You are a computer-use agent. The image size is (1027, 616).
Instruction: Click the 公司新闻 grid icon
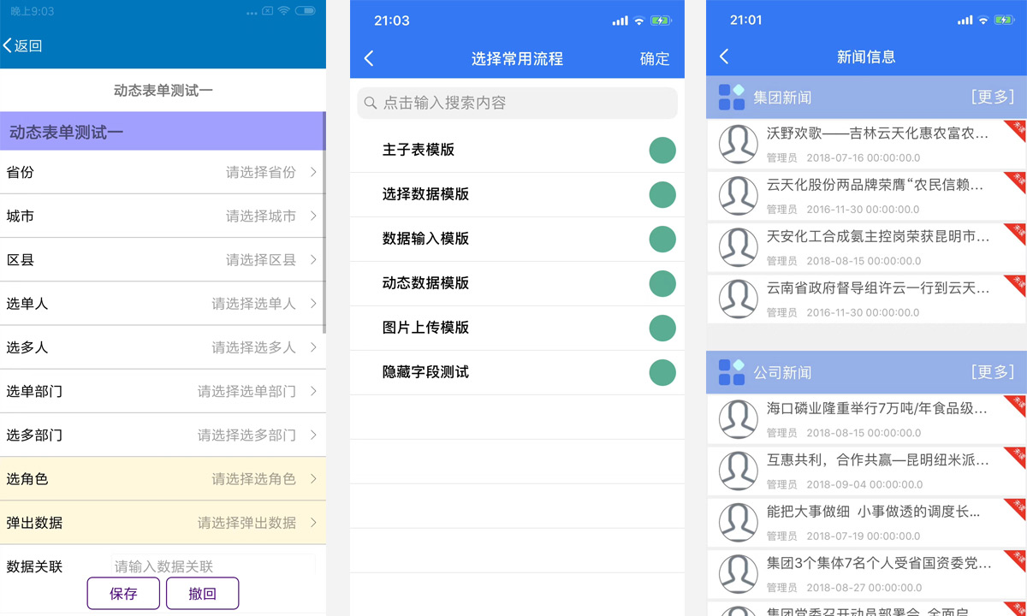click(x=731, y=372)
